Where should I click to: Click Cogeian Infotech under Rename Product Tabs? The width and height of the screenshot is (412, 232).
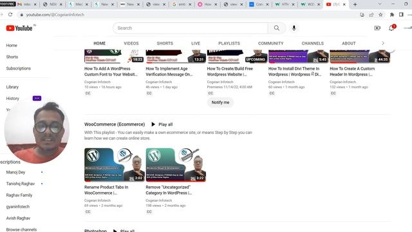[97, 200]
